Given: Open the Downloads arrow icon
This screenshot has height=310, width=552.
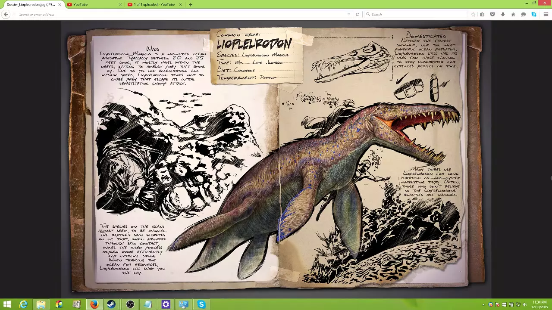Looking at the screenshot, I should [x=503, y=14].
